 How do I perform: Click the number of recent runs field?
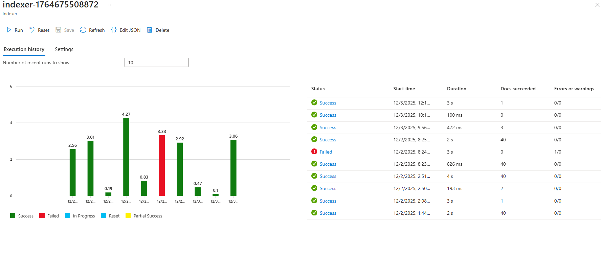[x=156, y=63]
